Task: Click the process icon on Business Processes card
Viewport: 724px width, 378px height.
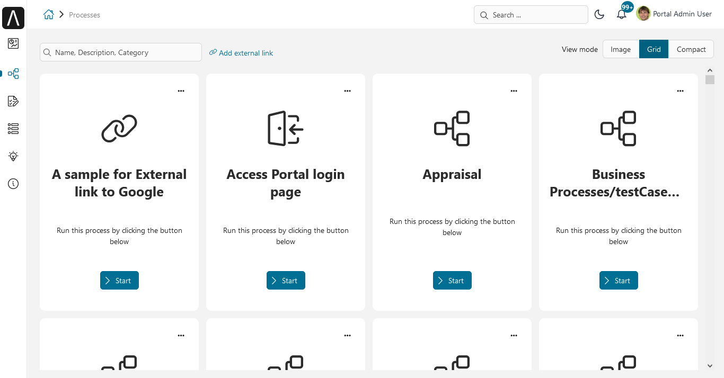Action: (x=619, y=128)
